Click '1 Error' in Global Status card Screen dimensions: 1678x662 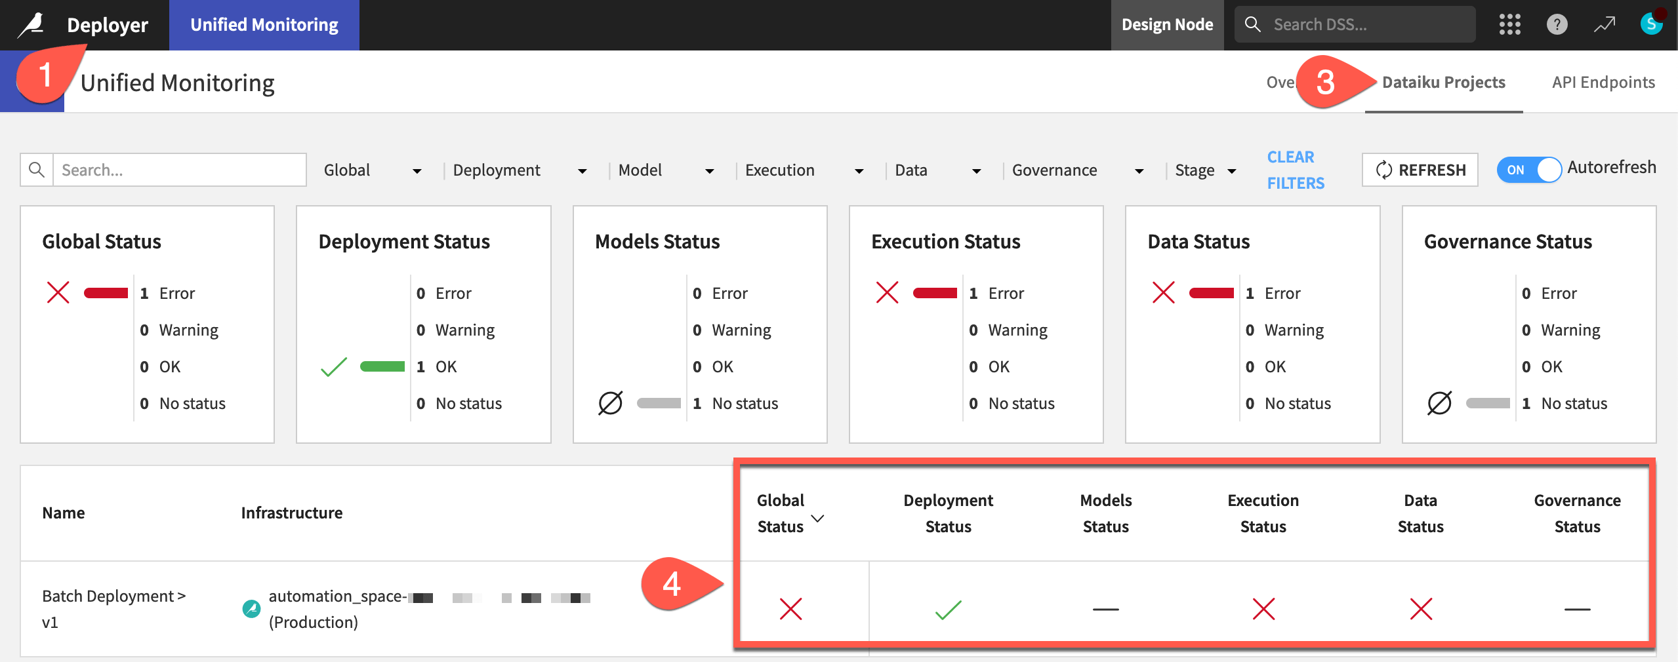coord(167,294)
